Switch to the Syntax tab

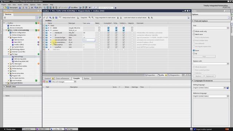(x=87, y=79)
